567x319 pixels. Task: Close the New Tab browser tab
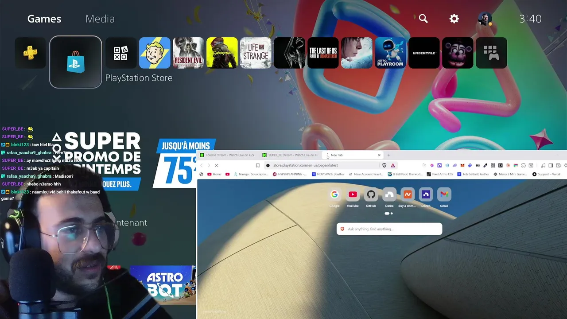coord(379,155)
